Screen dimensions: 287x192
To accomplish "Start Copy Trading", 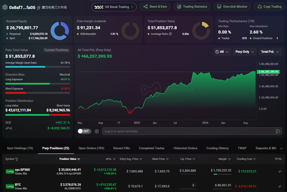I will click(269, 7).
